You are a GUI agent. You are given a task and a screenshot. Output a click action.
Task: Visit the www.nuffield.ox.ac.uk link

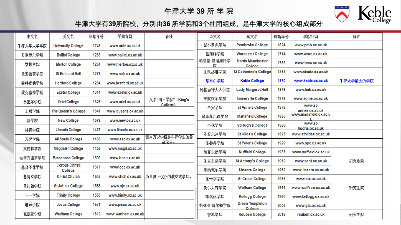(x=311, y=152)
